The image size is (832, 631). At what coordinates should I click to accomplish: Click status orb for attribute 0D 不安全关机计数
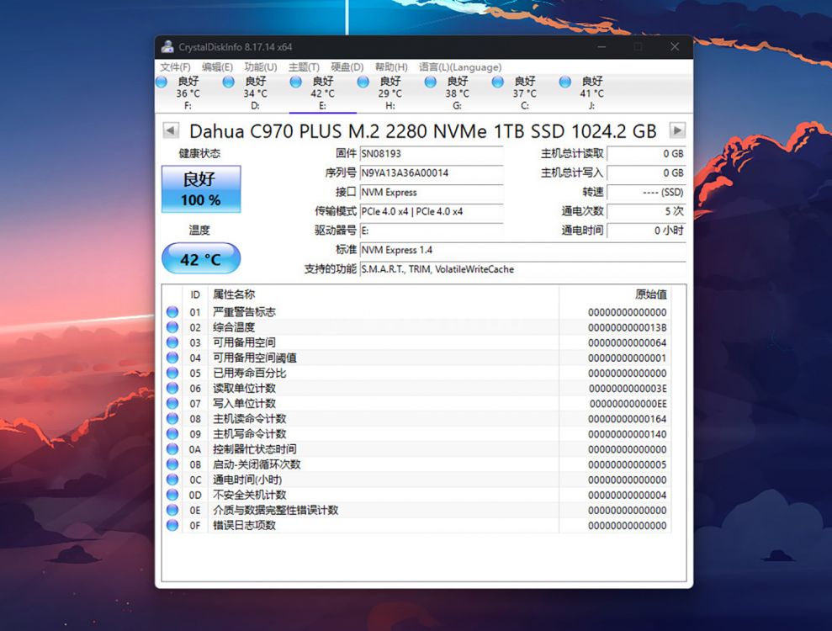click(x=172, y=495)
